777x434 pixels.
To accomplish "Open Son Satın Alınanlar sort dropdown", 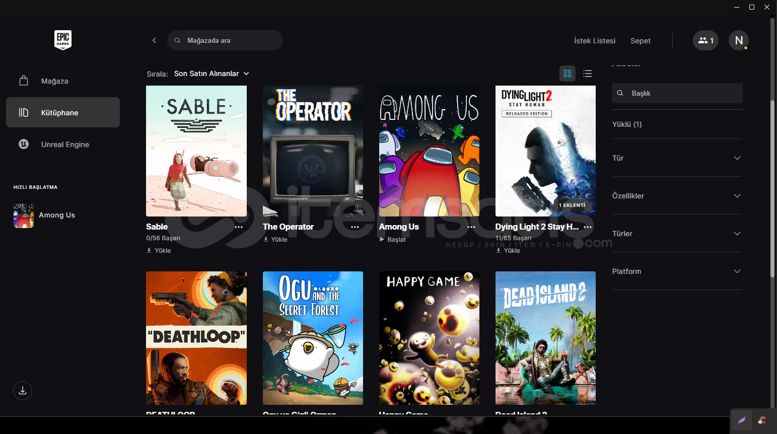I will [x=211, y=74].
